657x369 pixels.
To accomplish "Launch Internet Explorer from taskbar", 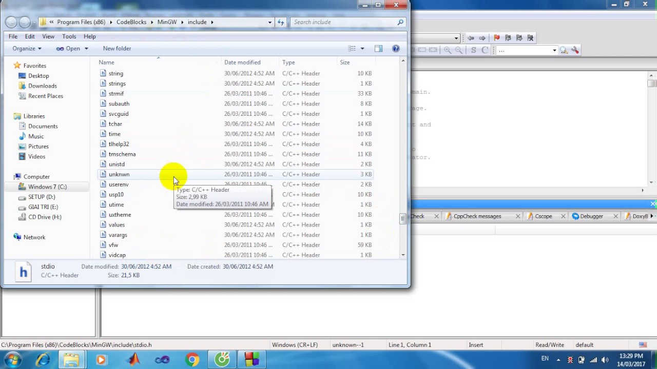I will pos(43,360).
